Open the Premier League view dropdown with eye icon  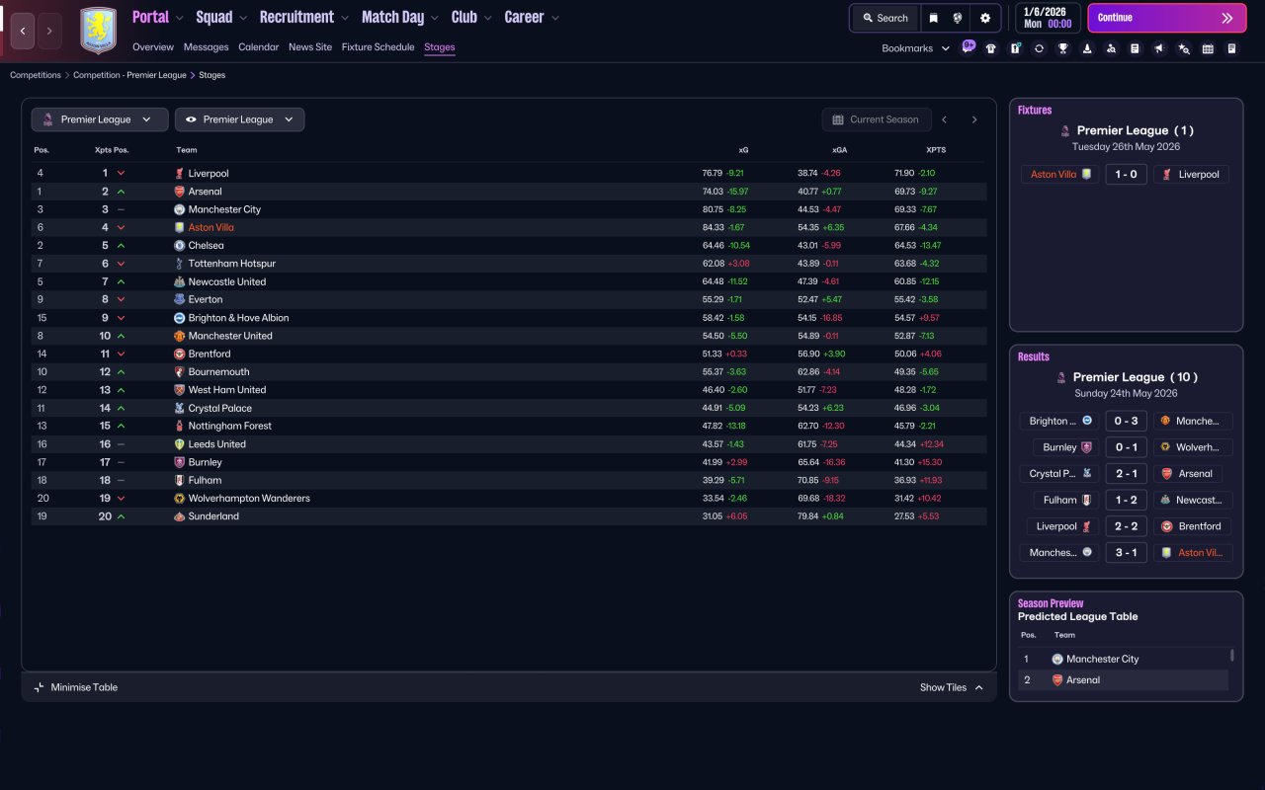[x=239, y=119]
